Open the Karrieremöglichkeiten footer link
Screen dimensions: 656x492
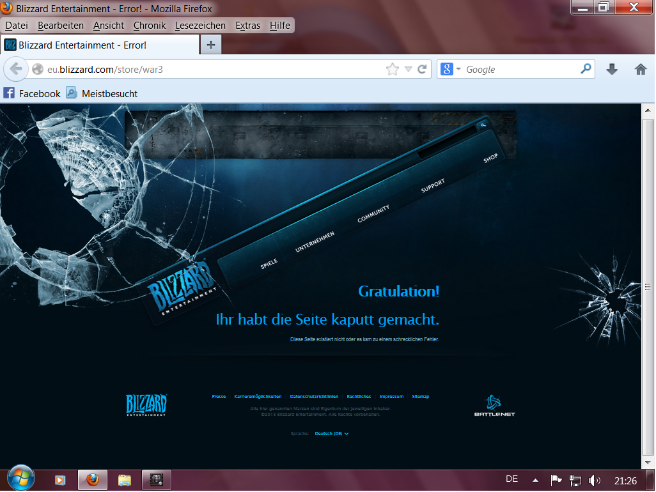[x=258, y=396]
